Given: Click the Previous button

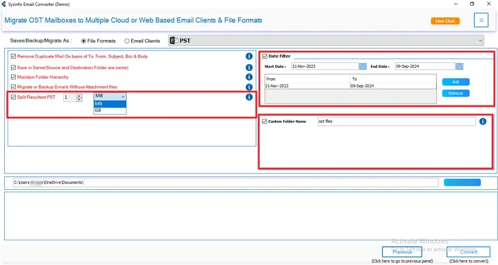Looking at the screenshot, I should click(x=402, y=252).
